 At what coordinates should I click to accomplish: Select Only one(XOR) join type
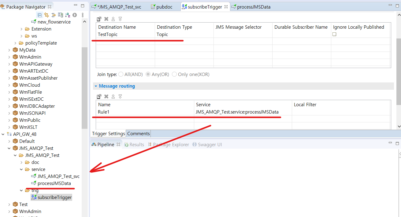click(174, 74)
